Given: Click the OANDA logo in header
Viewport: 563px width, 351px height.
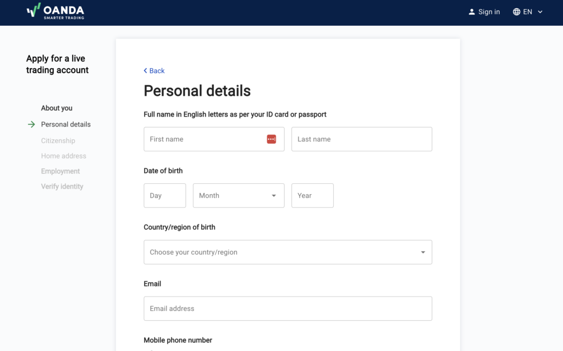Looking at the screenshot, I should click(x=55, y=12).
